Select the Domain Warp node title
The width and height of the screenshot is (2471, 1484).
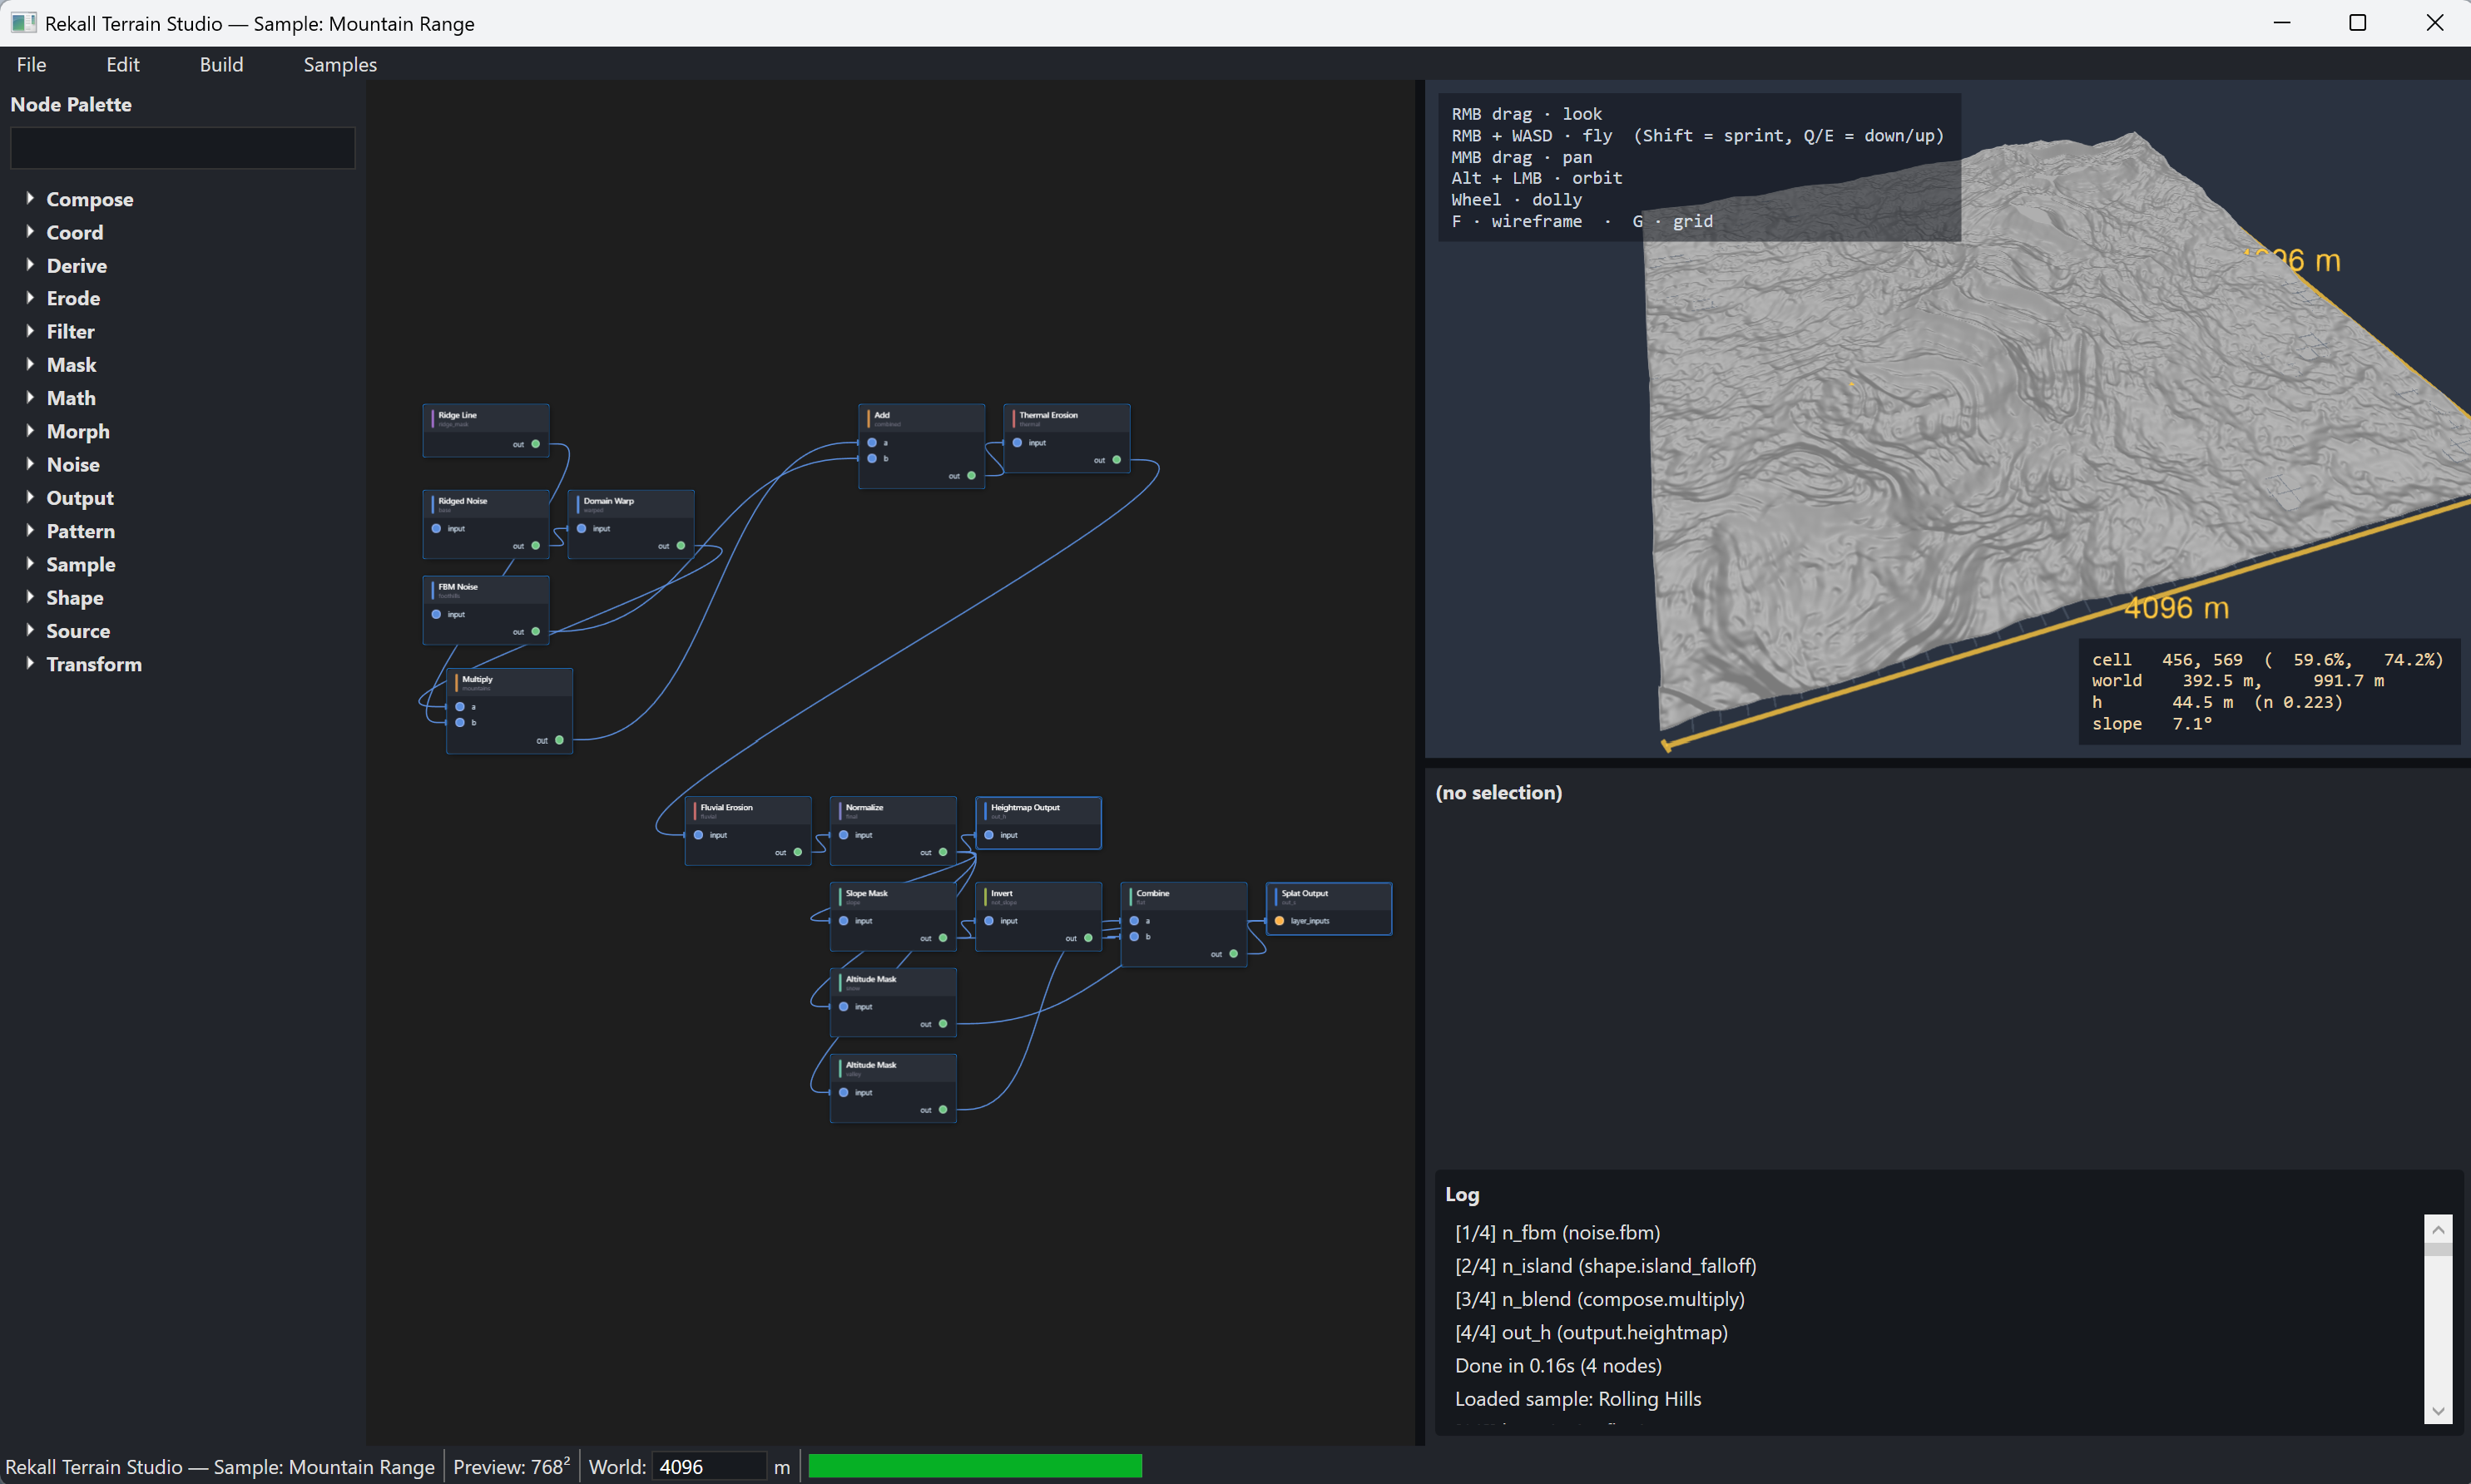[608, 501]
